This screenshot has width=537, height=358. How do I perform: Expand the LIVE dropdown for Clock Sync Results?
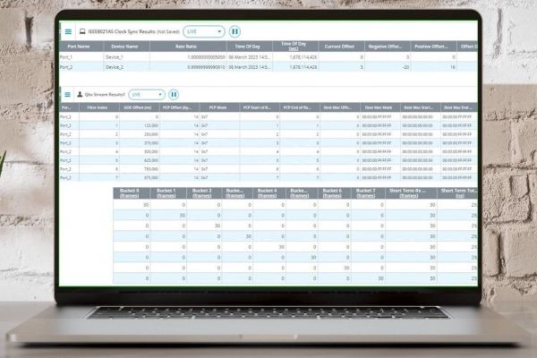point(203,30)
